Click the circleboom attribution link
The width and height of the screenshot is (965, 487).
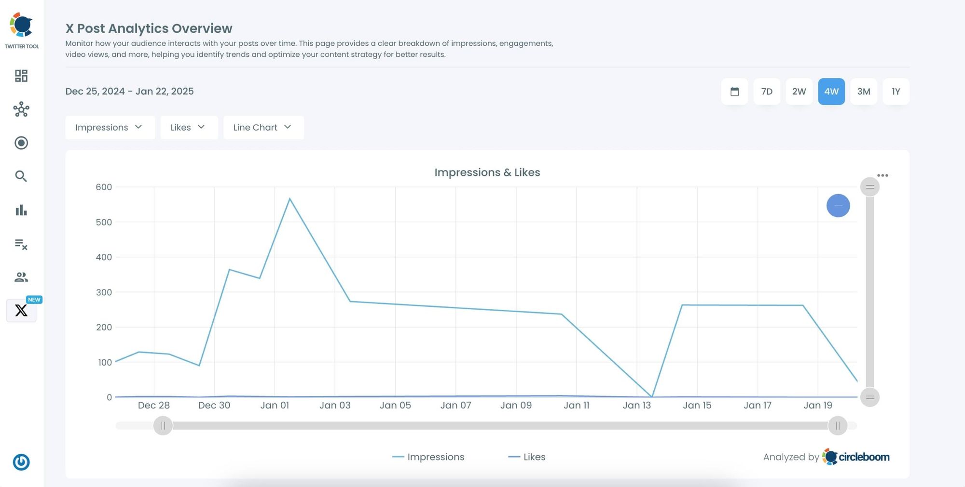coord(856,457)
